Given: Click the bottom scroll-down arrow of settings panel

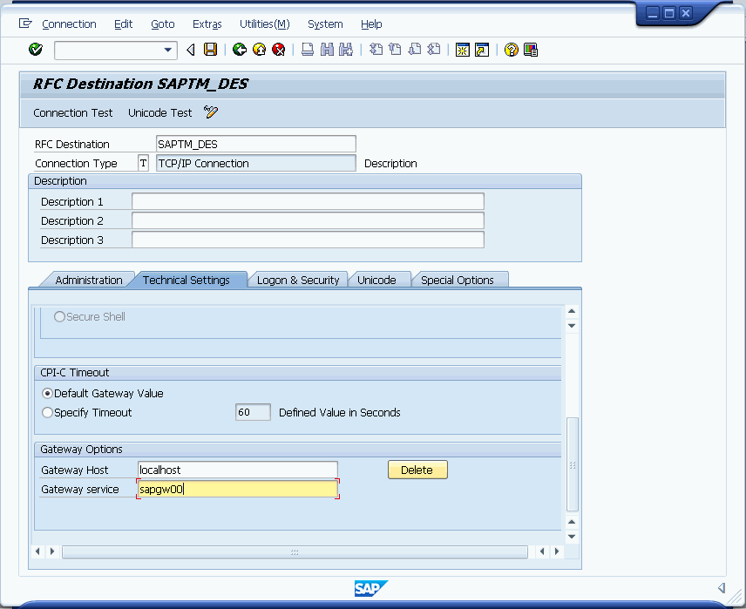Looking at the screenshot, I should [x=572, y=537].
